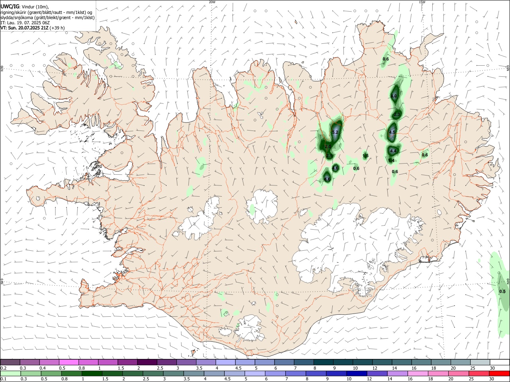
Task: Click the UWC/IG title text
Action: coord(10,7)
